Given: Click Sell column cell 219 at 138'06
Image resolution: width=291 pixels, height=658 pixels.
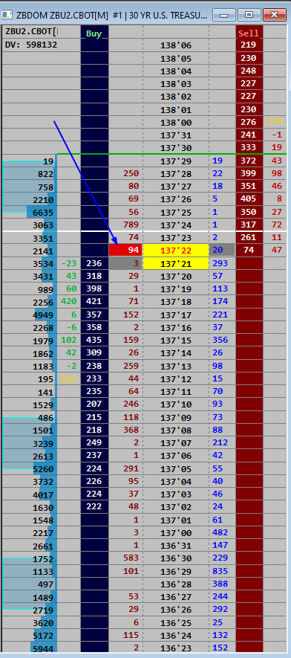Looking at the screenshot, I should [249, 45].
